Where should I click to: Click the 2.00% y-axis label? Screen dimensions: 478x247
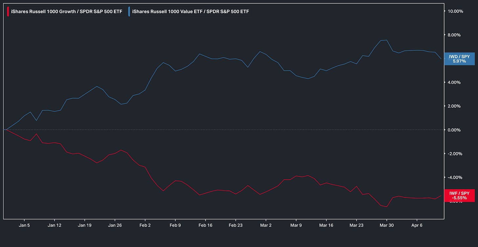tap(455, 106)
